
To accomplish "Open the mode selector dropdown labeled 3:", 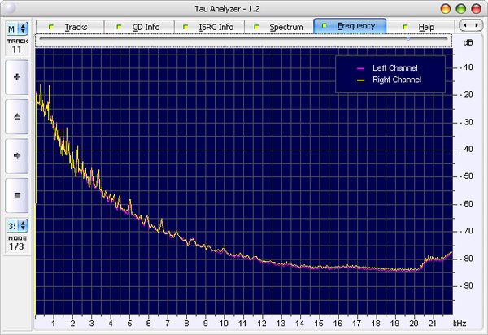I will click(17, 226).
